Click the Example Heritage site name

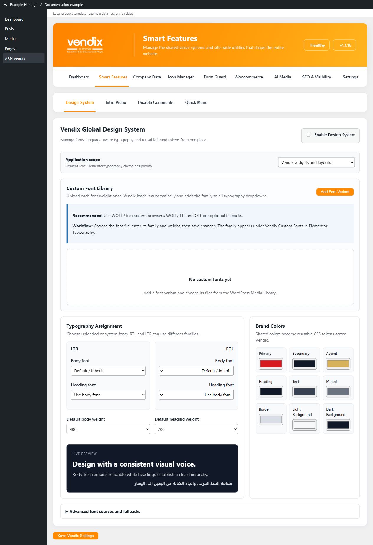(x=24, y=5)
